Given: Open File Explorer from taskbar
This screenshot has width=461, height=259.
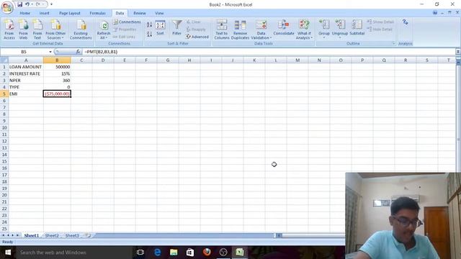Looking at the screenshot, I should 174,253.
